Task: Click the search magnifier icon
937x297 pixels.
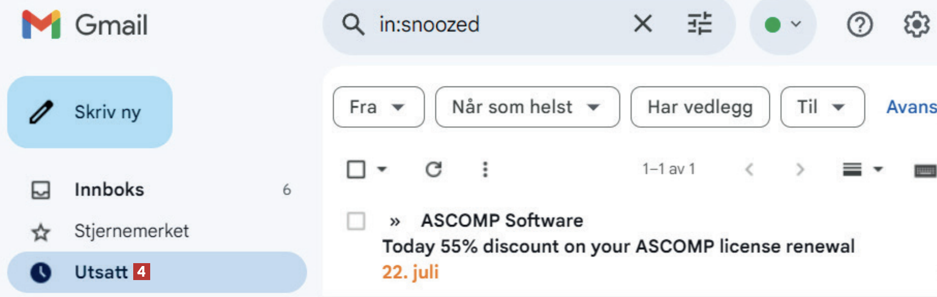Action: pyautogui.click(x=353, y=24)
